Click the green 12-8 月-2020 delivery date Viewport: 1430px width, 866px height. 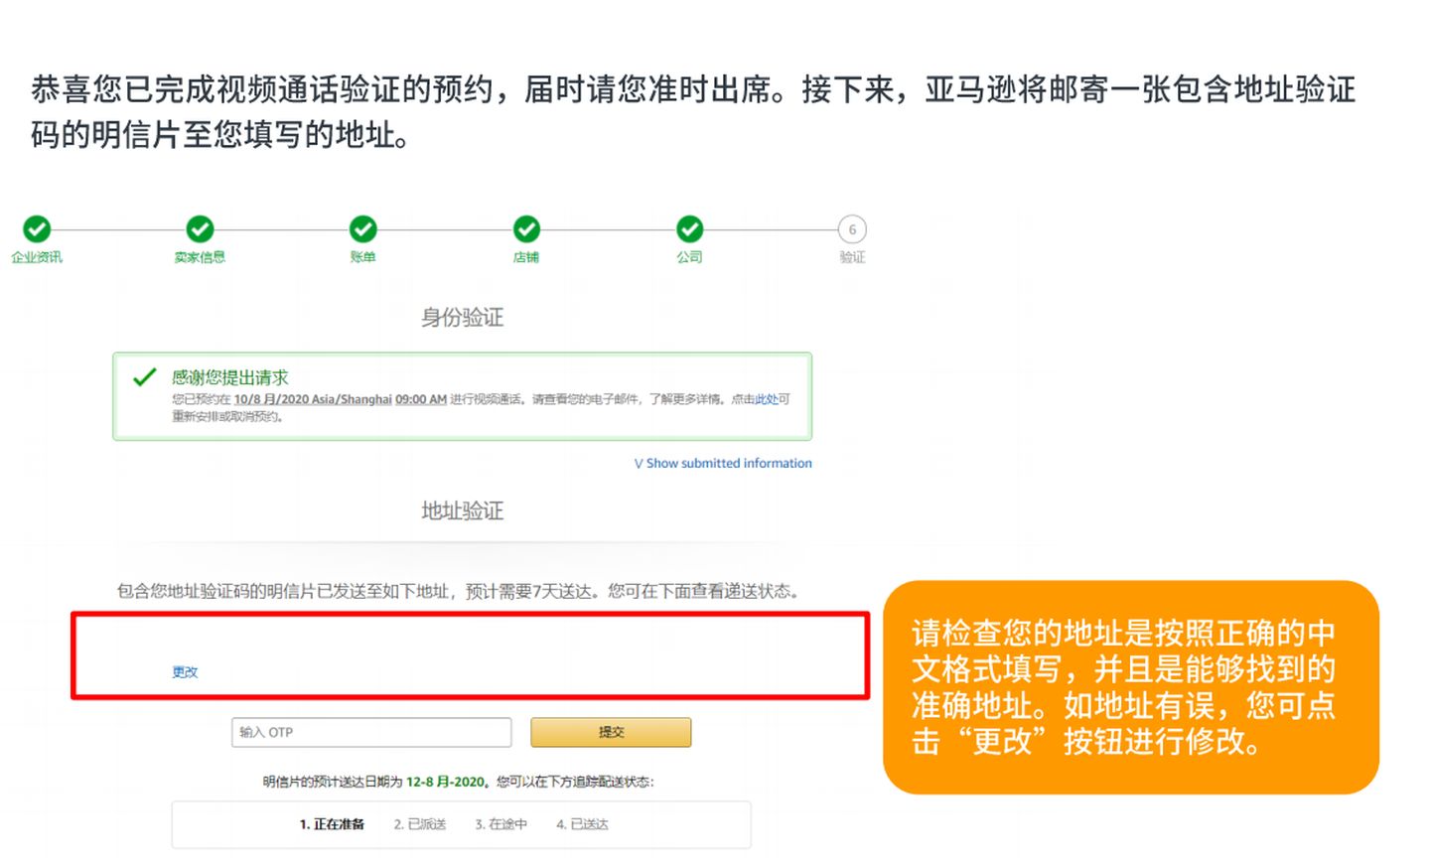click(446, 782)
